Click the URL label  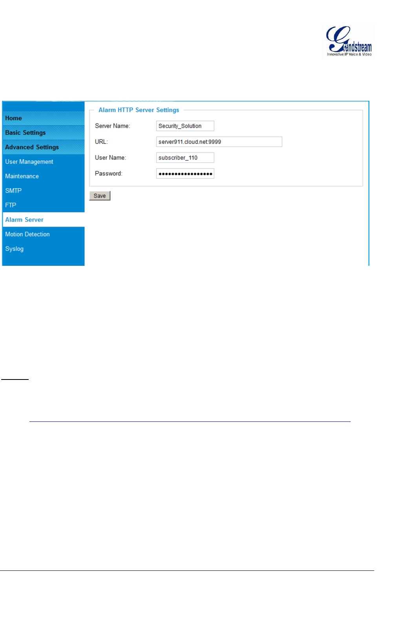(x=101, y=142)
